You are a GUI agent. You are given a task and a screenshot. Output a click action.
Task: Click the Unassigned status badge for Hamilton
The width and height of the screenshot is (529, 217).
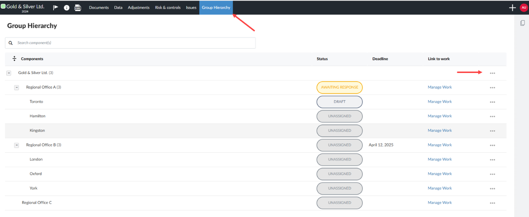[x=340, y=116]
